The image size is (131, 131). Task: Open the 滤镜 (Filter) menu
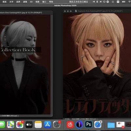(x=25, y=2)
